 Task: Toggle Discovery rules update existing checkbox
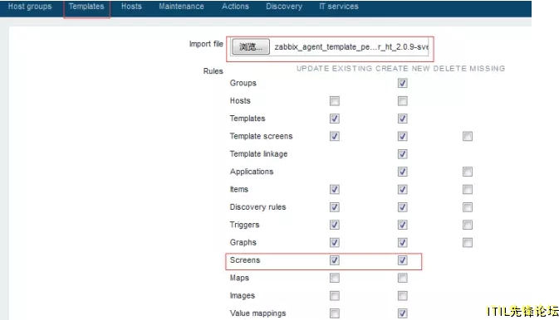[x=335, y=207]
